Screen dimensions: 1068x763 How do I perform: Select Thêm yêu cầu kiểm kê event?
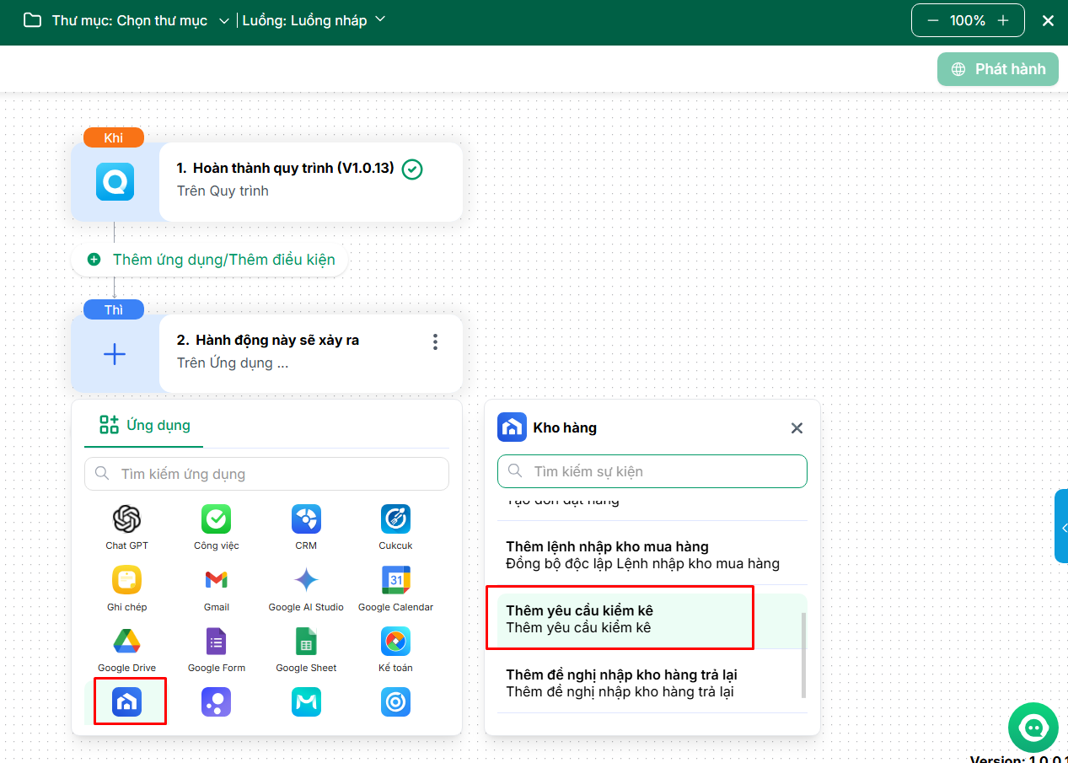(620, 619)
